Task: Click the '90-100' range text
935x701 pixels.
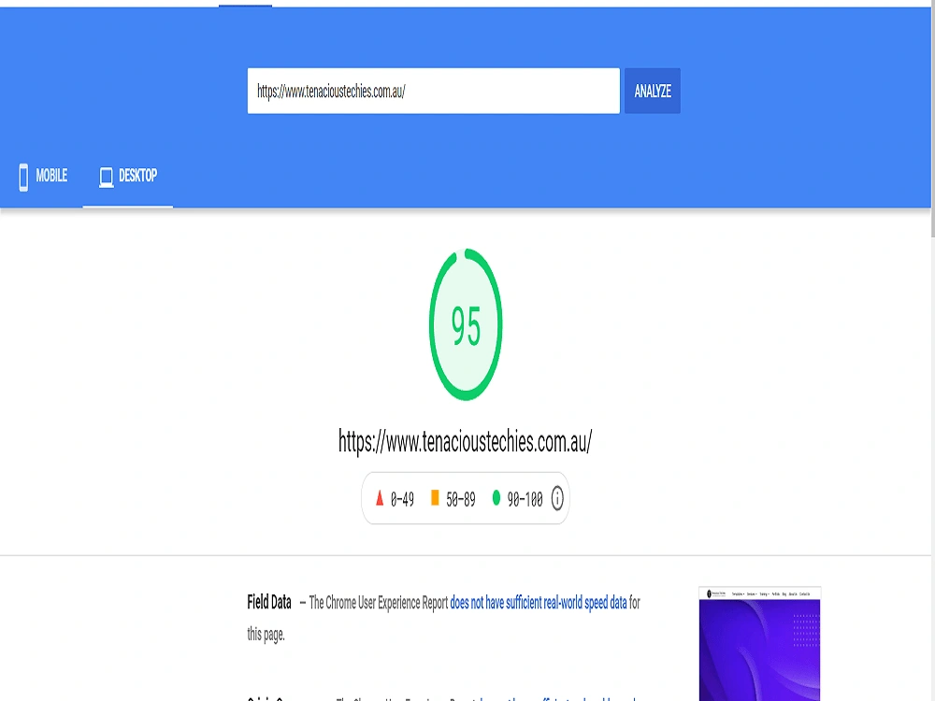Action: coord(525,499)
